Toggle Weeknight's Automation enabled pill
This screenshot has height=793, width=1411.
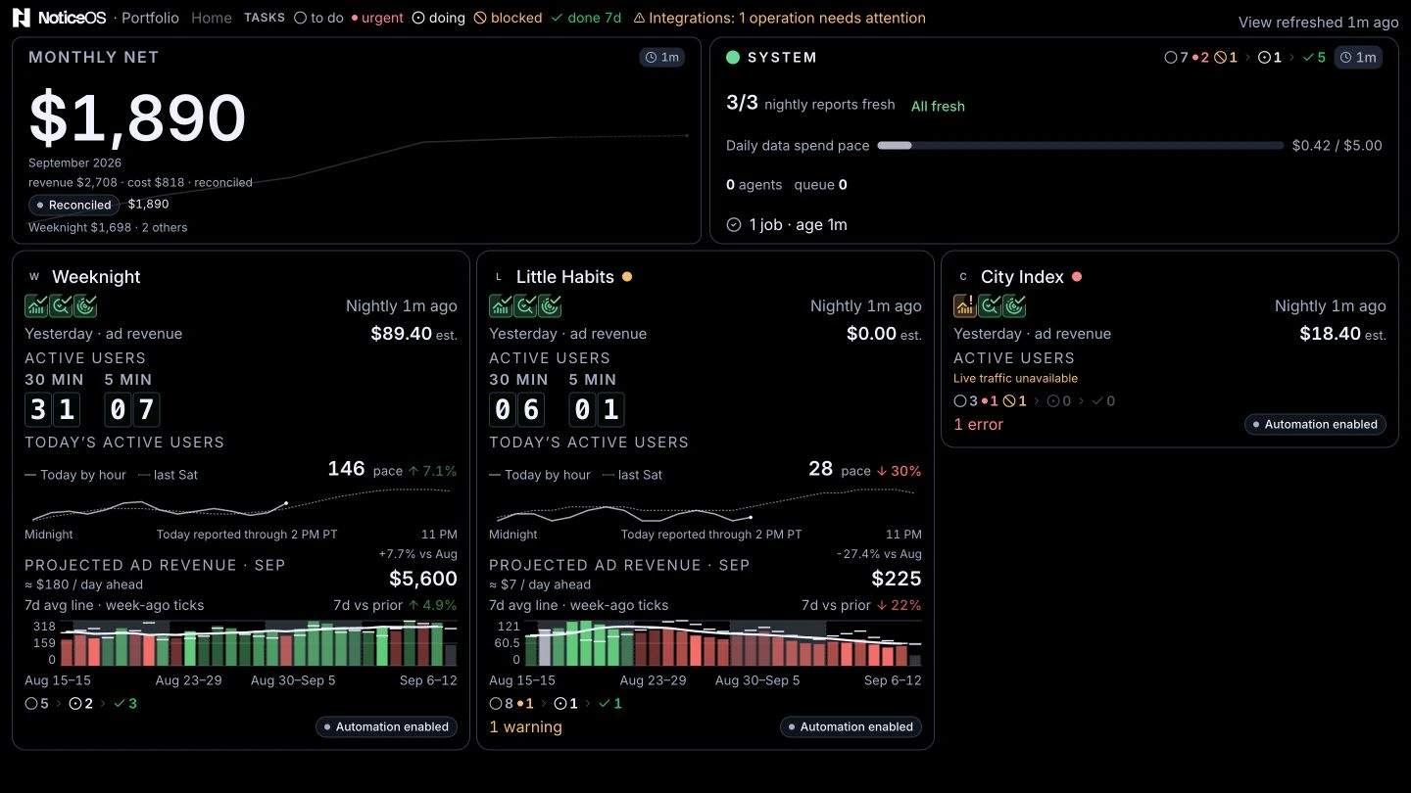click(386, 726)
